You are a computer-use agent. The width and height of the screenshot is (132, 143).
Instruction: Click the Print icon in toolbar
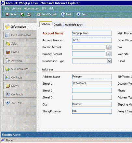tap(29, 14)
